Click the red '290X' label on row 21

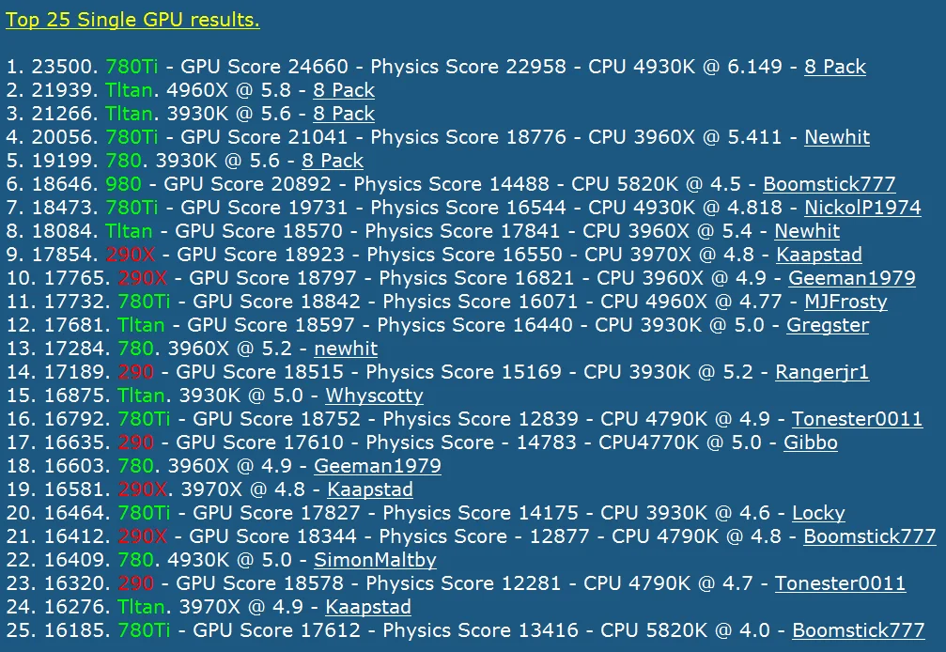[x=143, y=536]
